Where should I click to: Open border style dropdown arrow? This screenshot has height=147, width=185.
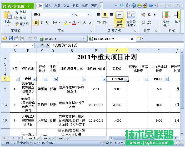pos(59,23)
